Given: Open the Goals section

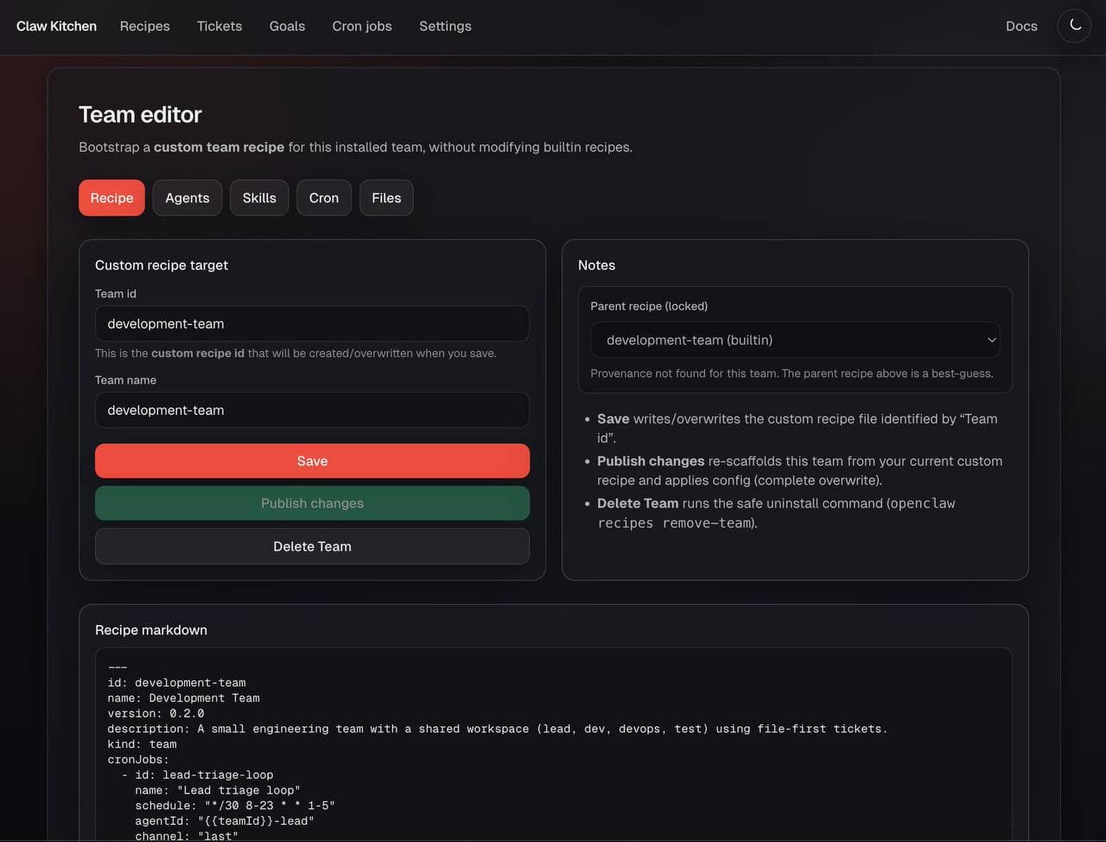Looking at the screenshot, I should [287, 25].
